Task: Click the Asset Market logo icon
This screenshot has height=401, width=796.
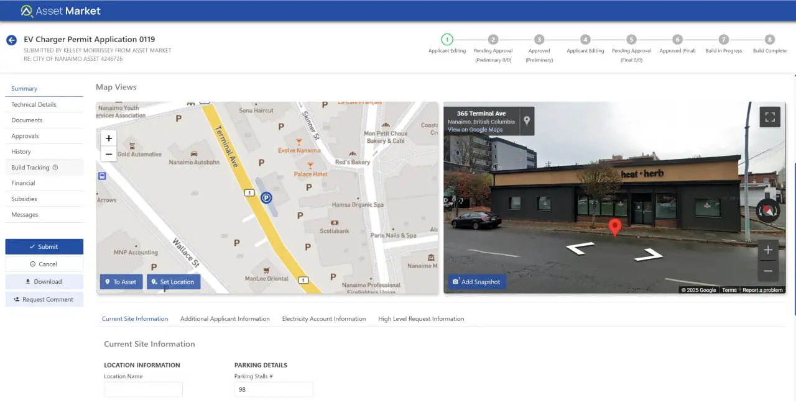Action: pyautogui.click(x=27, y=11)
